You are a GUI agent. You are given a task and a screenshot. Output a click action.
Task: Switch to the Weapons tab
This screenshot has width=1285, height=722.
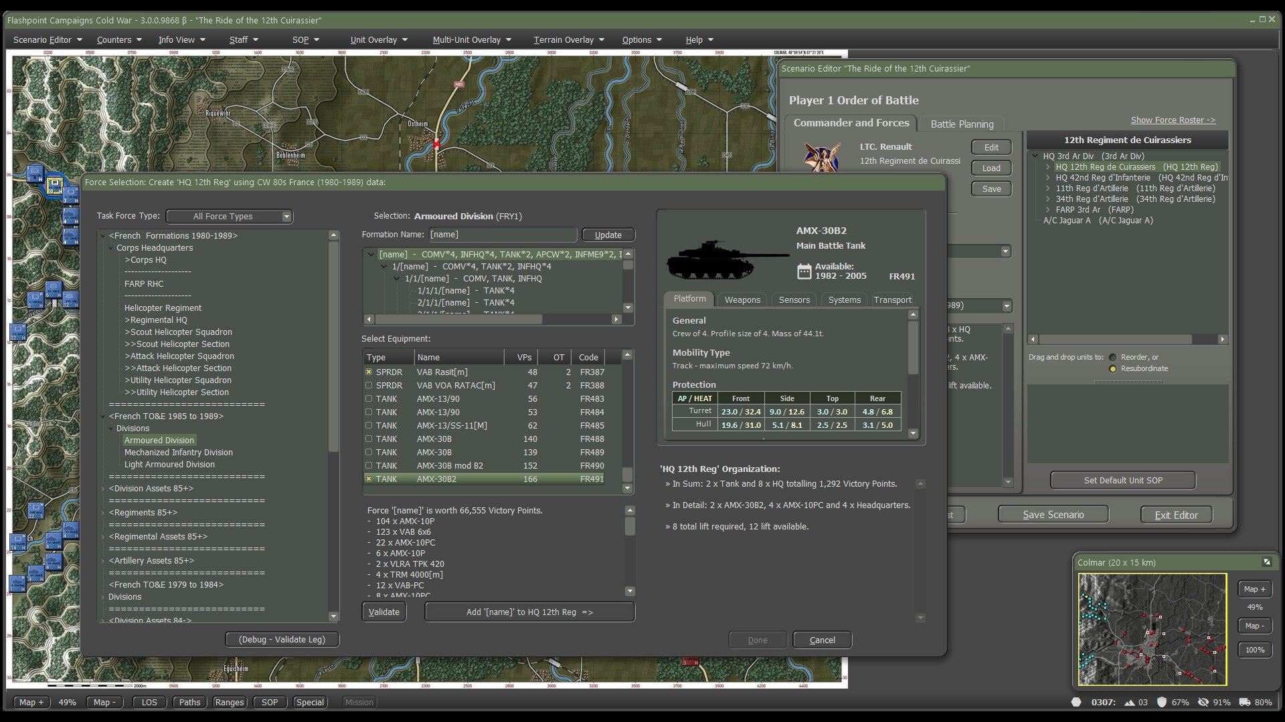(x=742, y=299)
